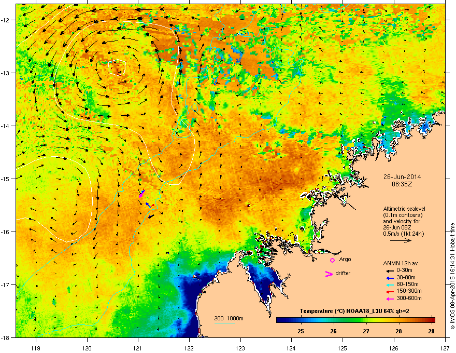The height and width of the screenshot is (353, 456).
Task: Click latitude axis label -18
Action: point(5,337)
